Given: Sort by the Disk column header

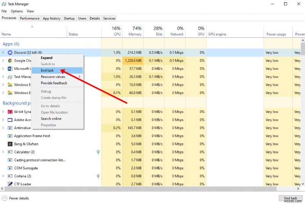Looking at the screenshot, I should point(154,31).
